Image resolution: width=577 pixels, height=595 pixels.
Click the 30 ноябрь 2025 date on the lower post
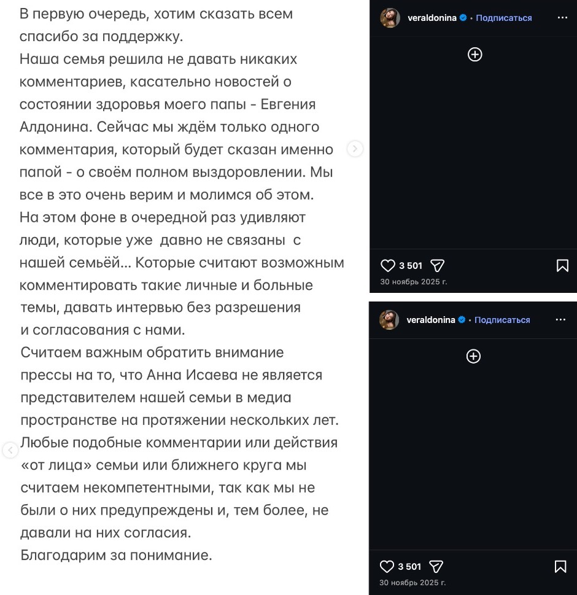412,583
